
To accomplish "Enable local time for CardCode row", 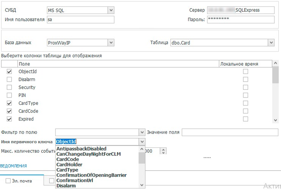I will (x=245, y=111).
